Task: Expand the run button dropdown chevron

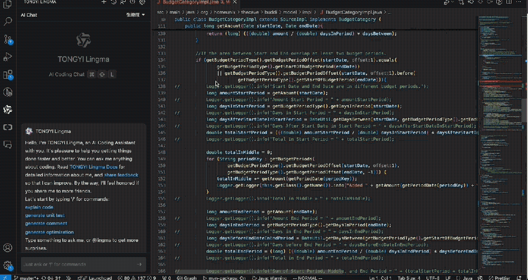Action: (x=453, y=2)
